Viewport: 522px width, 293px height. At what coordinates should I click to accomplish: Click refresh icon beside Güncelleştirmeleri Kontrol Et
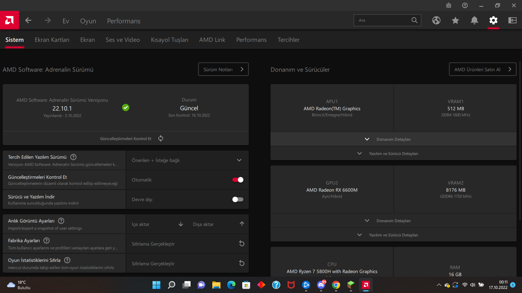[161, 138]
